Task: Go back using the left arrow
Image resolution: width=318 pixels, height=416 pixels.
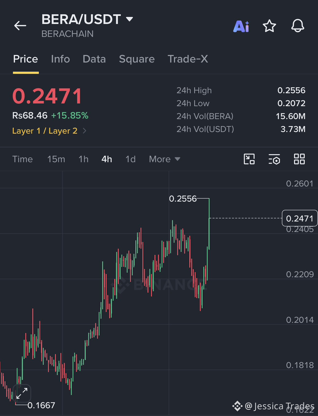Action: [20, 26]
